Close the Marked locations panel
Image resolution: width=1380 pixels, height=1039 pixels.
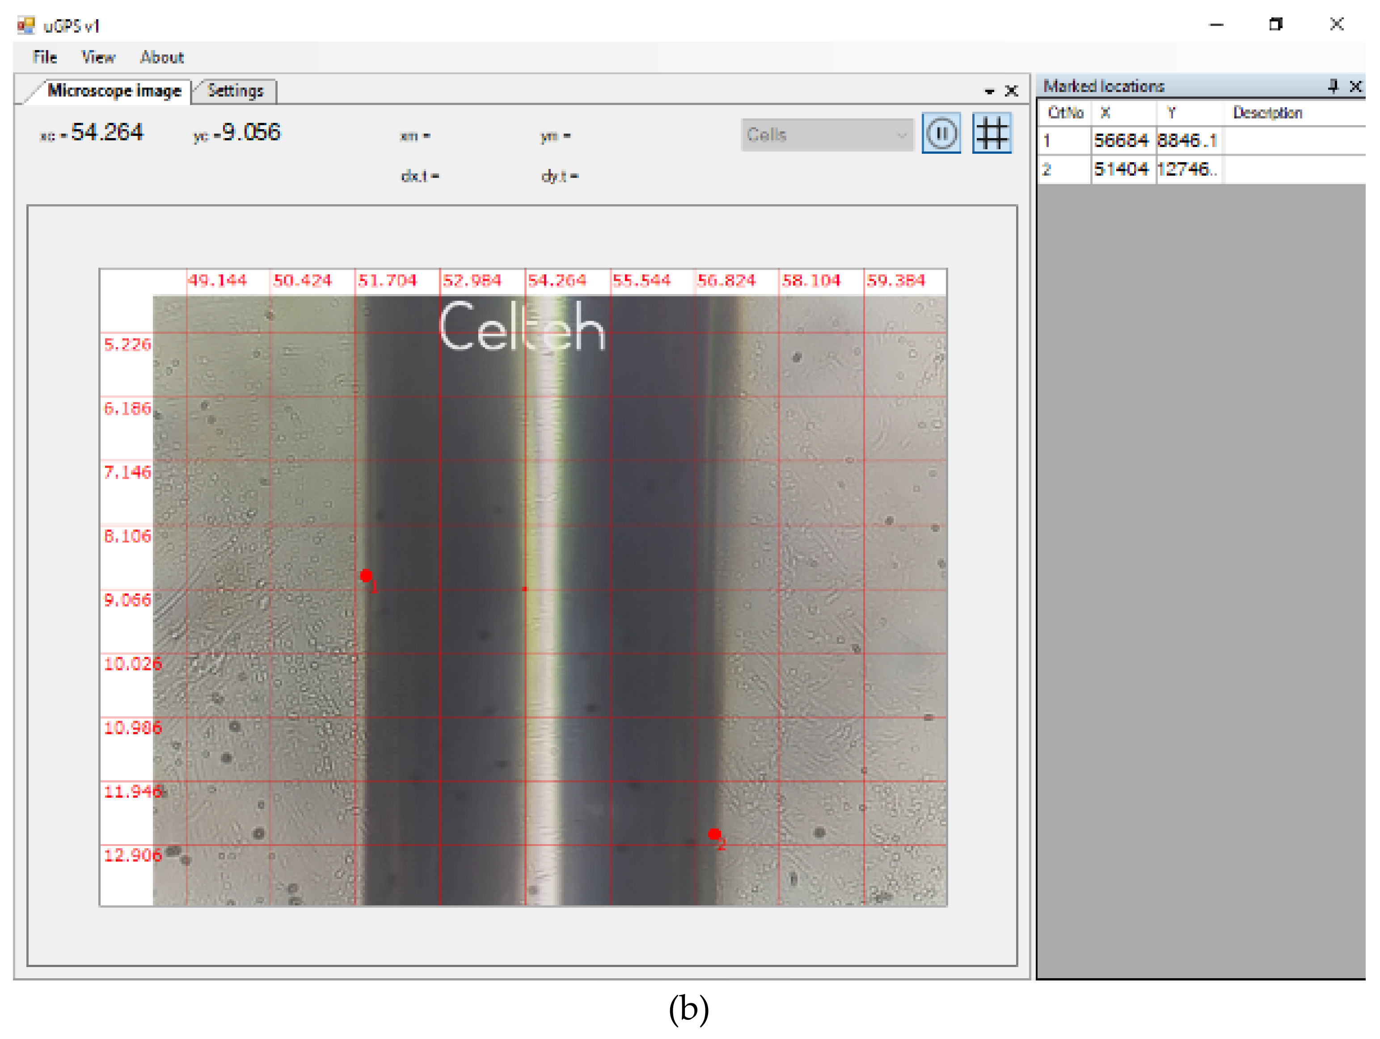[1355, 86]
